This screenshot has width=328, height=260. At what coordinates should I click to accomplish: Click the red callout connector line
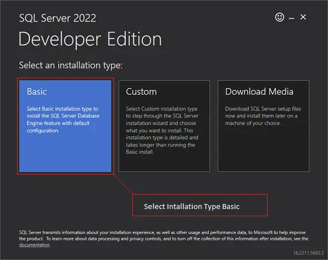coord(123,184)
